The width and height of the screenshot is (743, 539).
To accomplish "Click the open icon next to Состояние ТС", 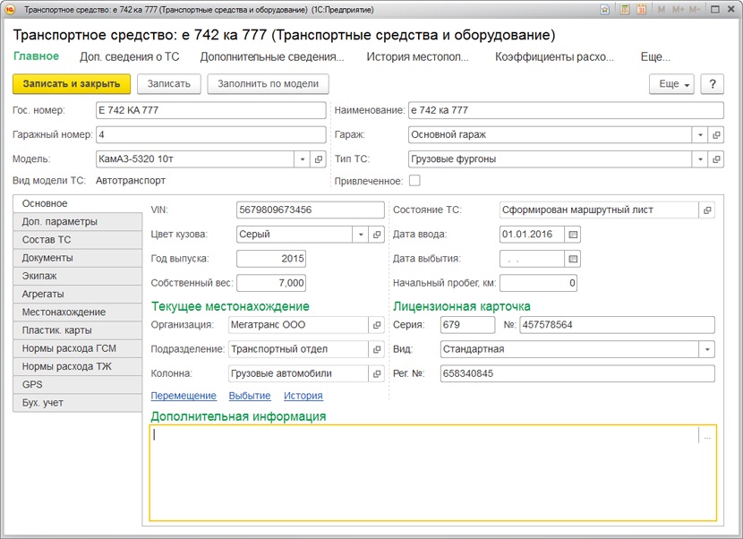I will point(707,210).
